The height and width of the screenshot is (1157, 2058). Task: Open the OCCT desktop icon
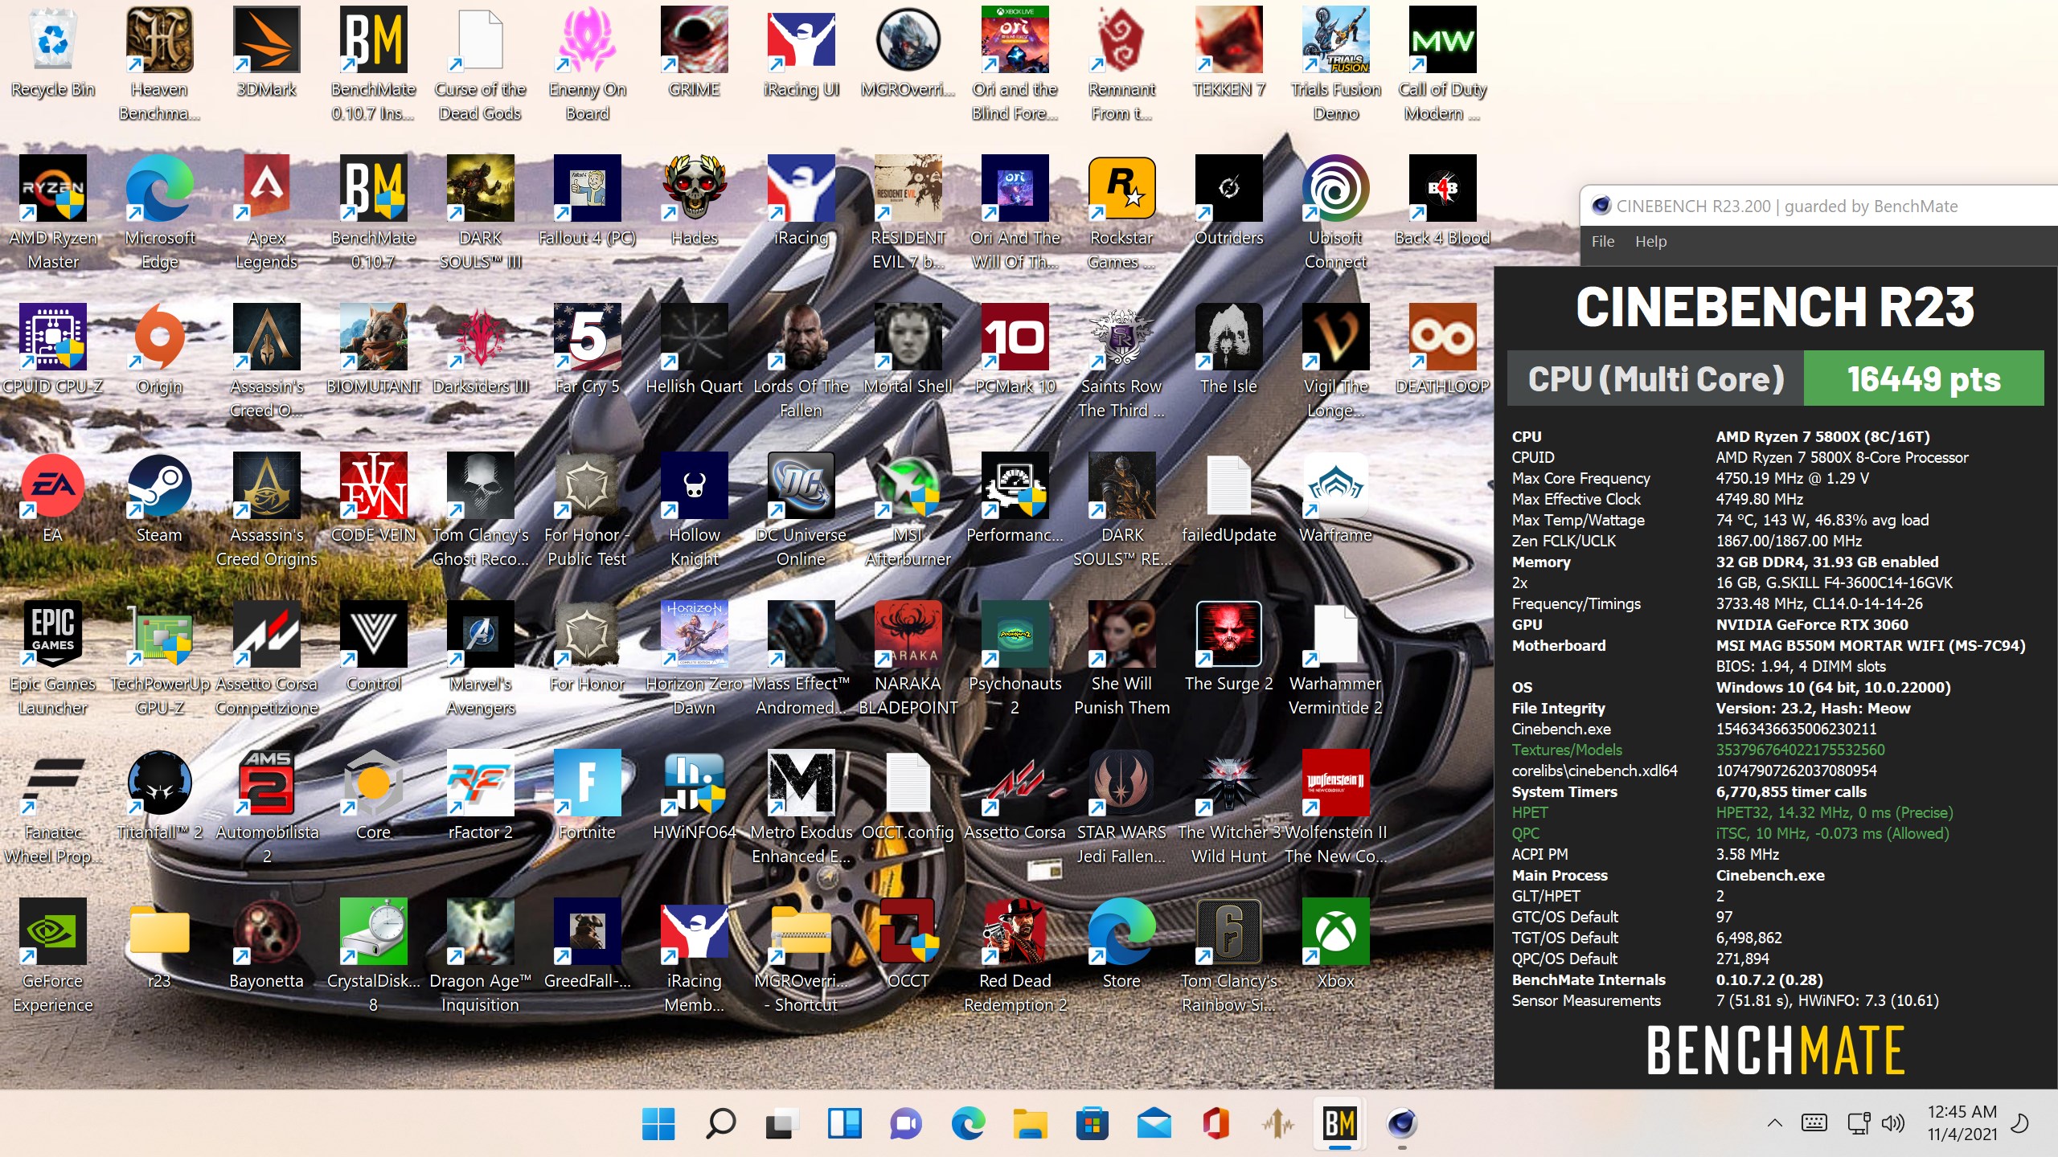pyautogui.click(x=908, y=945)
